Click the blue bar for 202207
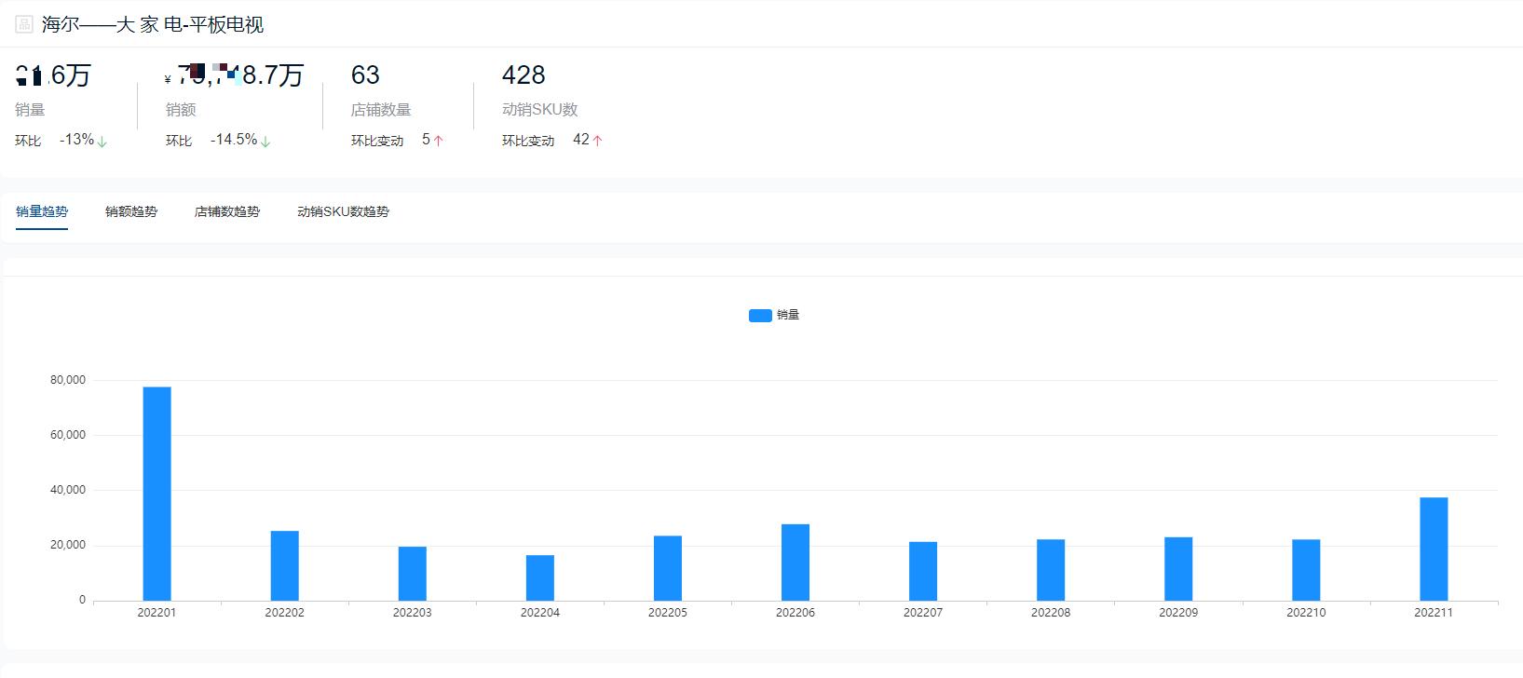The width and height of the screenshot is (1523, 678). 923,571
